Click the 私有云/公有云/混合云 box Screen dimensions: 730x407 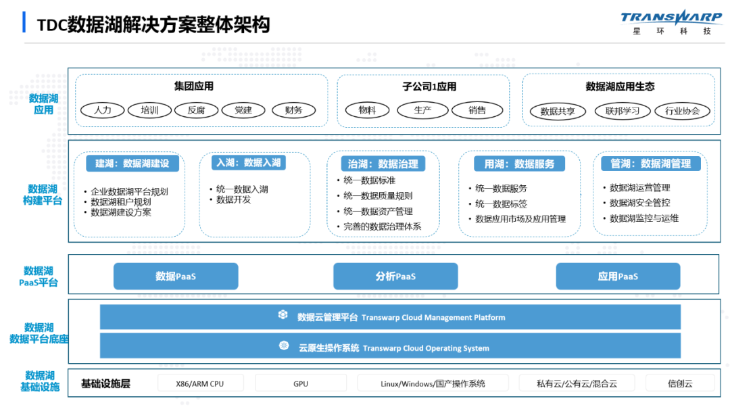coord(577,384)
